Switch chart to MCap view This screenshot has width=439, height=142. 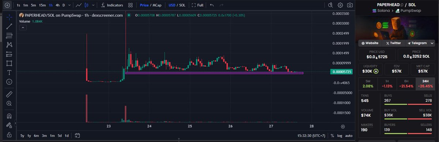157,5
